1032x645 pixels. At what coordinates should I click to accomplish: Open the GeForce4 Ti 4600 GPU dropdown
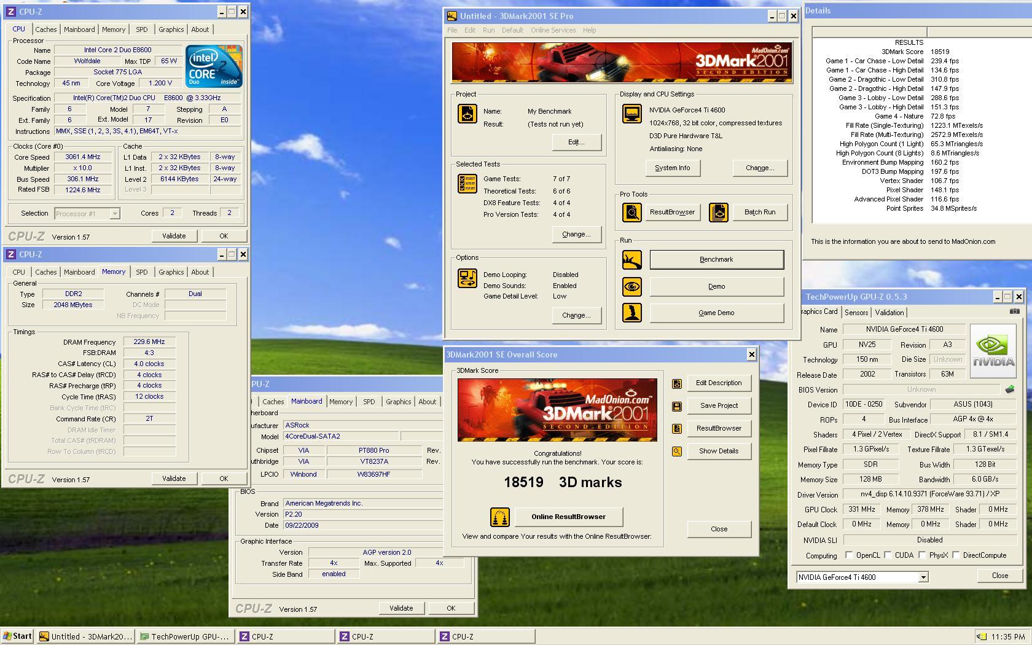point(923,577)
